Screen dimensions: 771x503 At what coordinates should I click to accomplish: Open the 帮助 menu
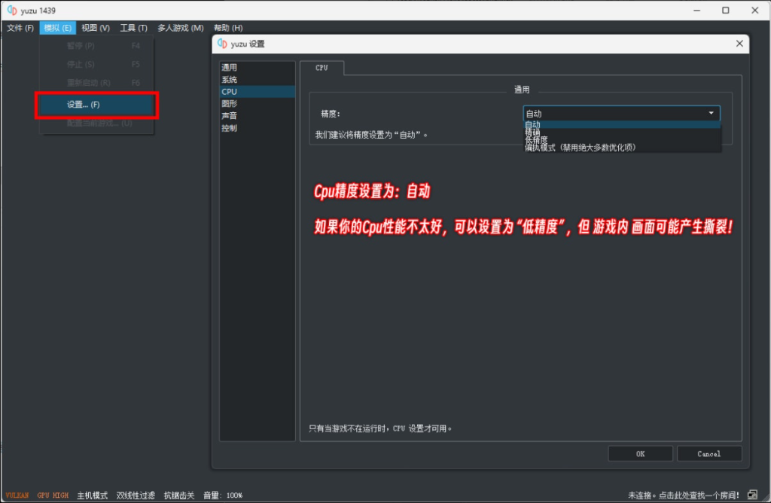point(229,27)
